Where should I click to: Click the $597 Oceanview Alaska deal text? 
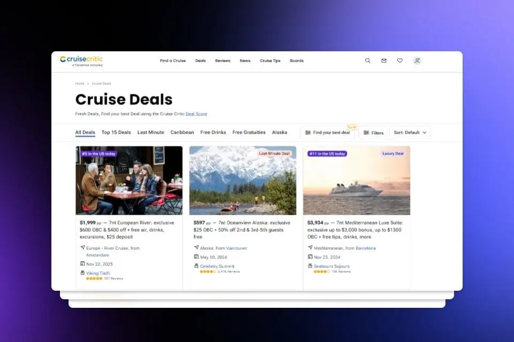click(242, 230)
